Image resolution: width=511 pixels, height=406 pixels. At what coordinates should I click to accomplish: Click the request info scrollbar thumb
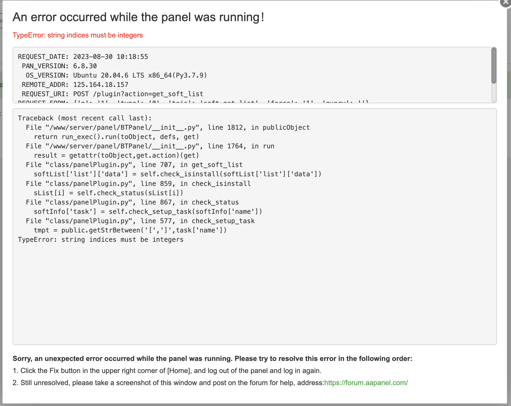pos(494,65)
